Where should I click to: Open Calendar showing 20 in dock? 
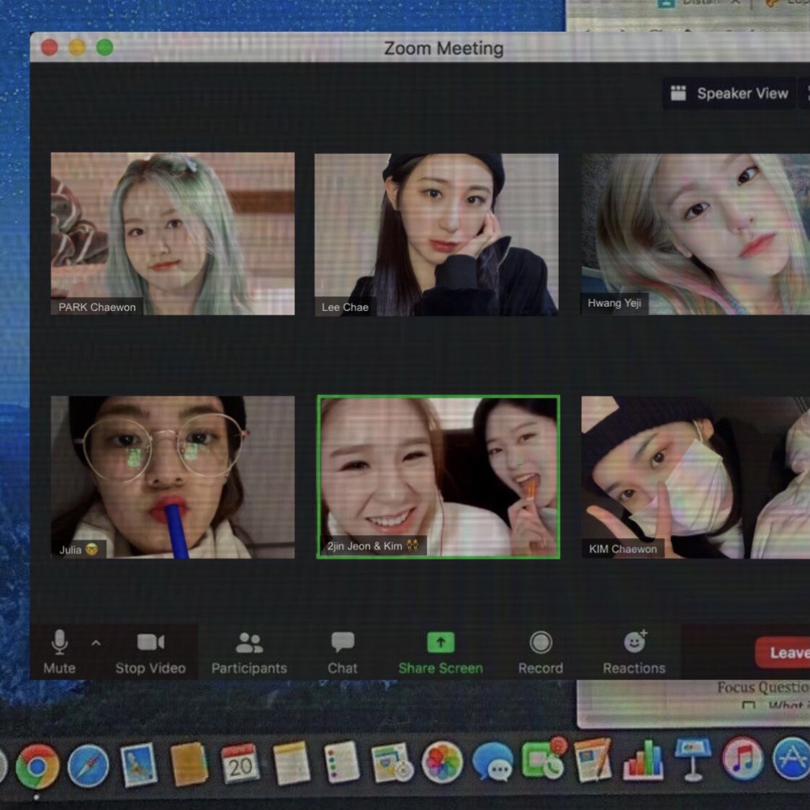240,764
